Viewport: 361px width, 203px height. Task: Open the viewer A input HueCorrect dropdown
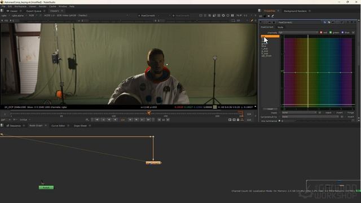coord(149,15)
